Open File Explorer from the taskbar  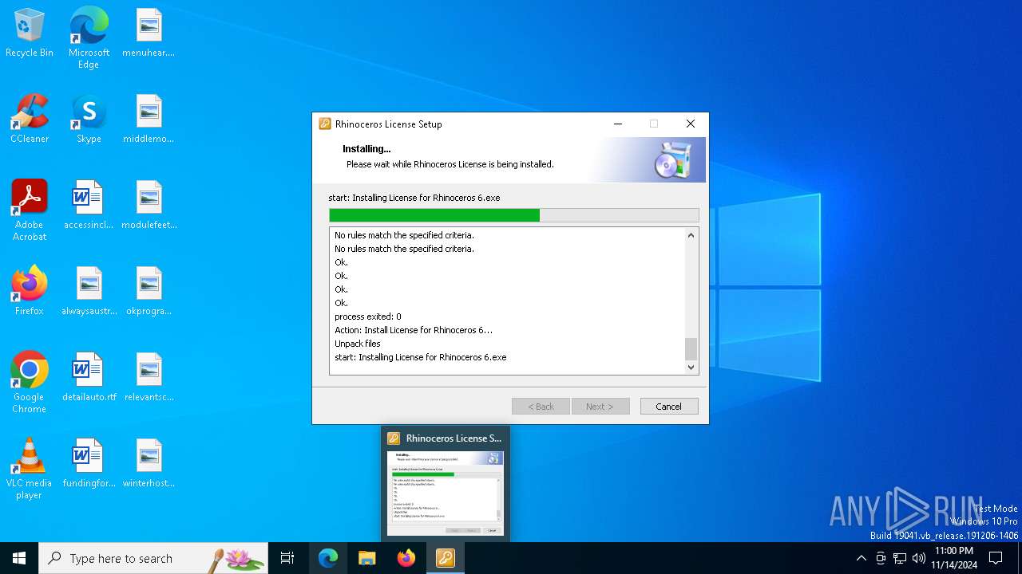(x=367, y=558)
